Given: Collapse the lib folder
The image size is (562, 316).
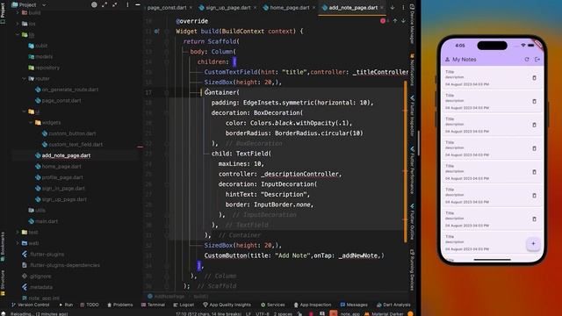Looking at the screenshot, I should [x=18, y=35].
